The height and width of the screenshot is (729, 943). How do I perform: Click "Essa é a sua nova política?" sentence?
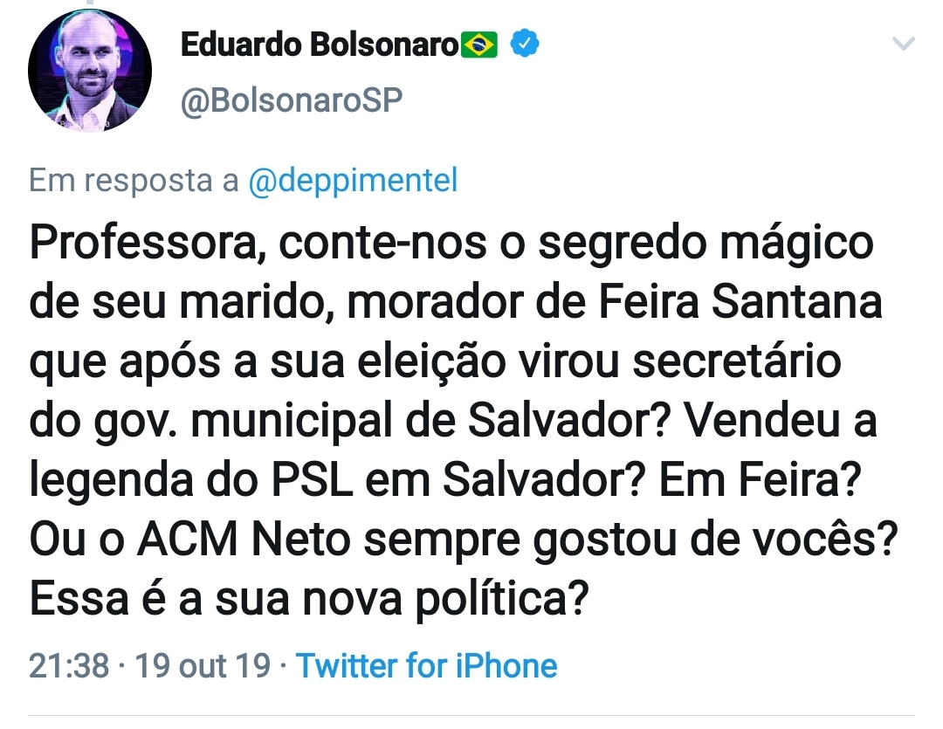click(306, 602)
